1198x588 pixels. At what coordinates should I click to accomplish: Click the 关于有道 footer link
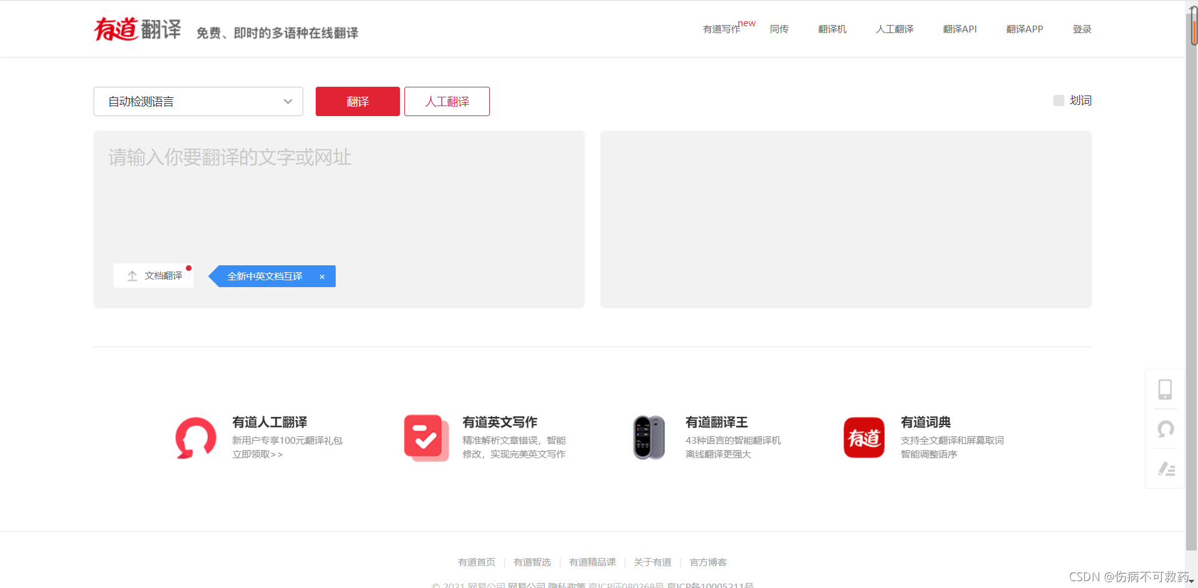coord(653,562)
